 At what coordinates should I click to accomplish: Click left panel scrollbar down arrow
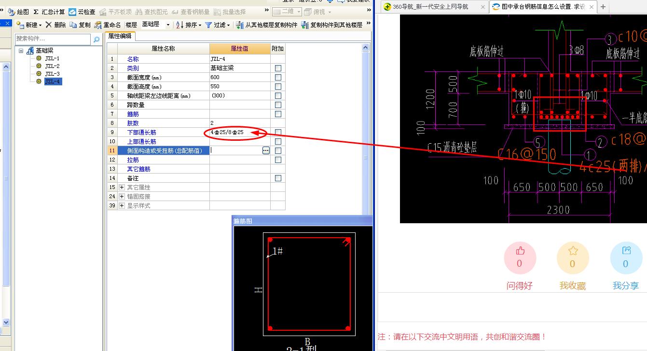(6, 322)
